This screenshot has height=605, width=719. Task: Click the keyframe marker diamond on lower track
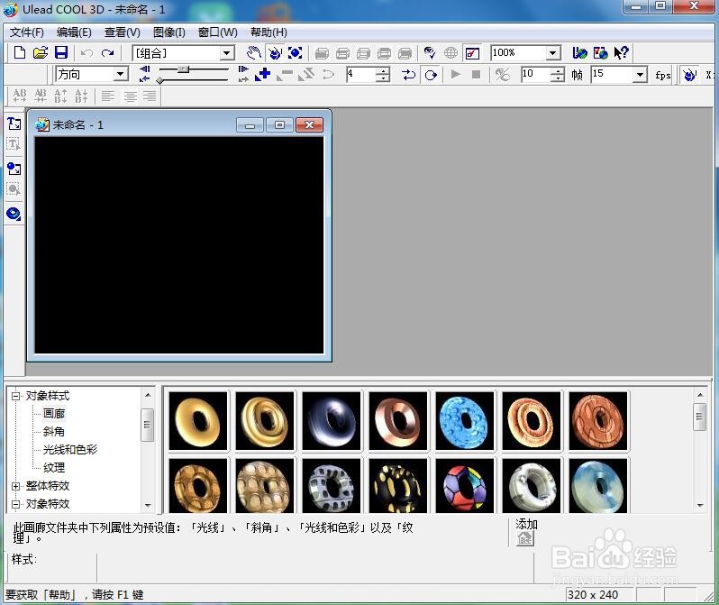159,81
